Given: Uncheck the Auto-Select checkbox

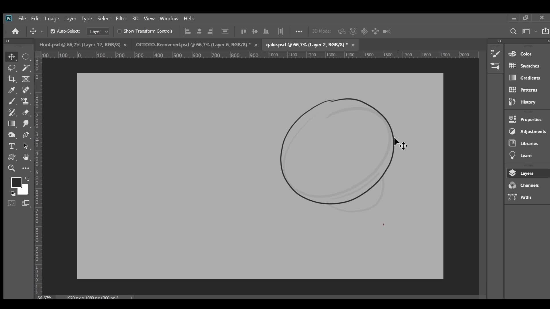Looking at the screenshot, I should click(53, 31).
